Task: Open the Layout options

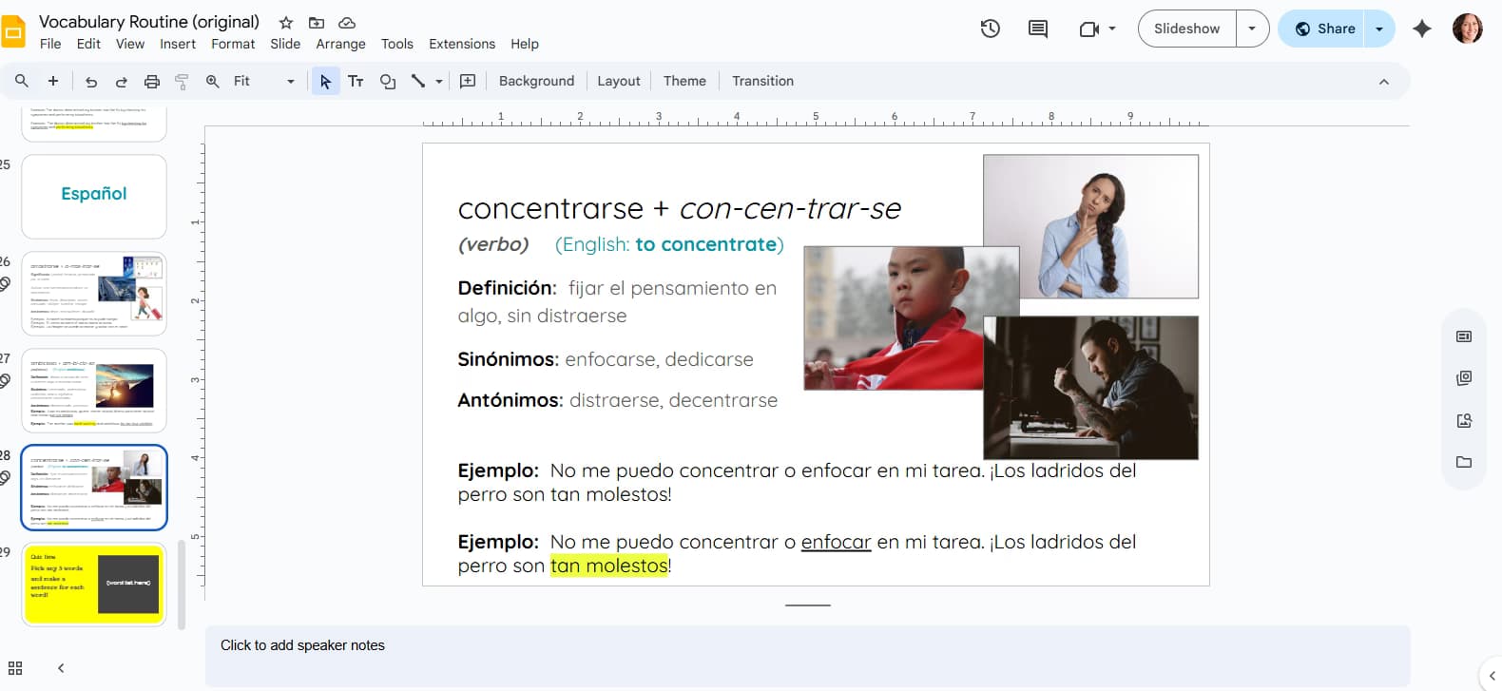Action: (619, 82)
